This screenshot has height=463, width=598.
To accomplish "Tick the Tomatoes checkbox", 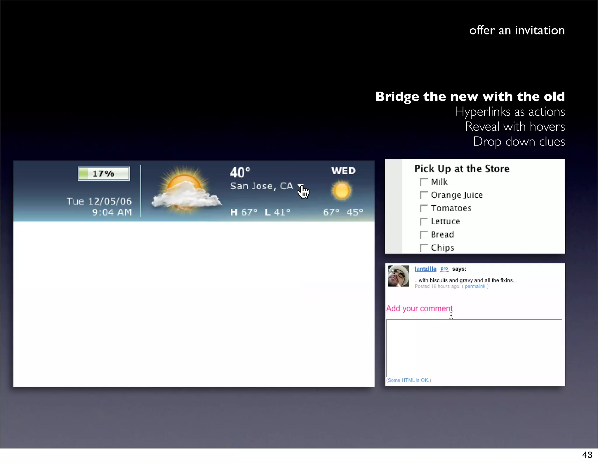I will click(x=424, y=208).
